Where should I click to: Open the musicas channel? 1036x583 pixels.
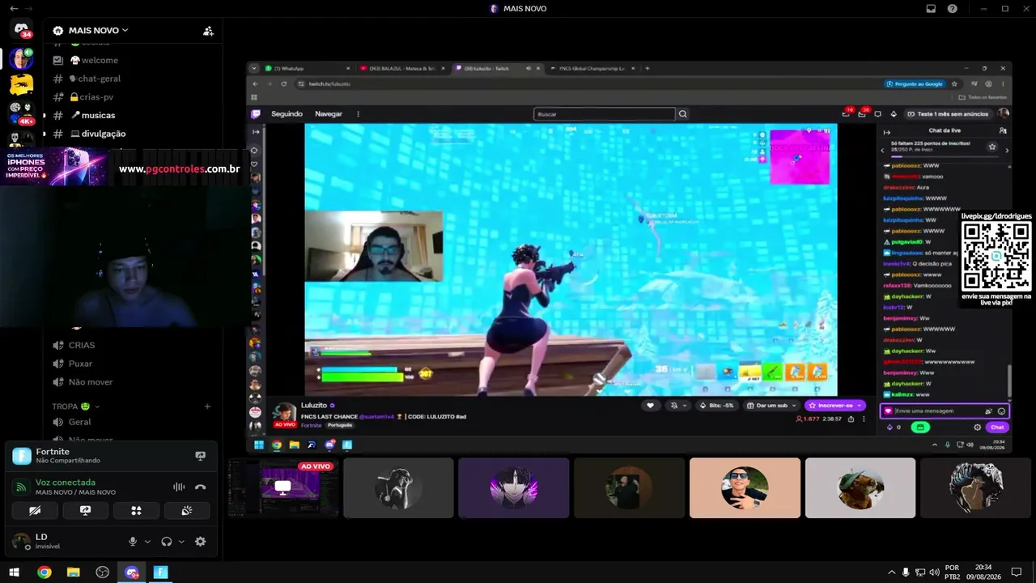[98, 115]
